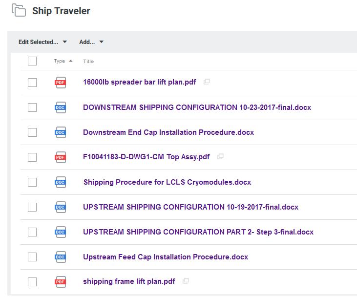Click PDF icon for F10041183 Top Assy
Image resolution: width=357 pixels, height=298 pixels.
point(60,157)
